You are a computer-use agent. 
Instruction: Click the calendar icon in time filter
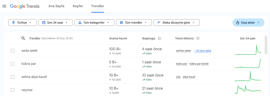coord(44,23)
